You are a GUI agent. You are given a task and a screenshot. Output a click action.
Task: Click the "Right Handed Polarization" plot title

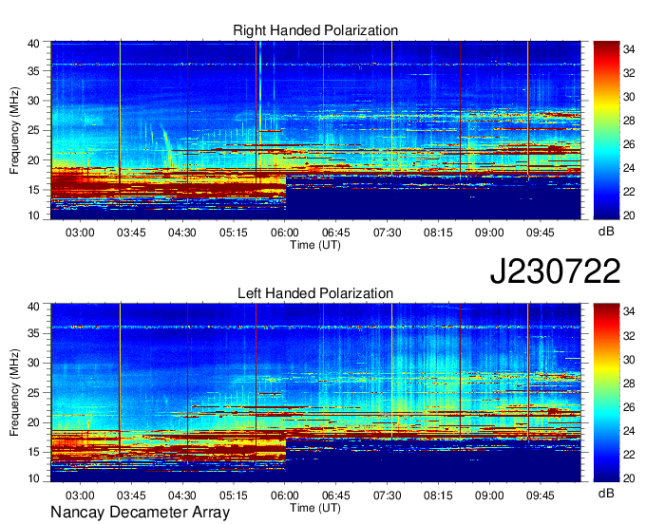[315, 30]
